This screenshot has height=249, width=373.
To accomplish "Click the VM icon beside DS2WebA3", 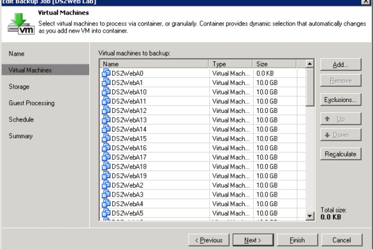I will click(106, 194).
